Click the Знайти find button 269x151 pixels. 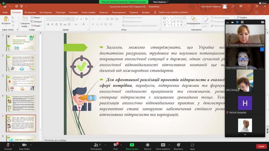point(242,18)
